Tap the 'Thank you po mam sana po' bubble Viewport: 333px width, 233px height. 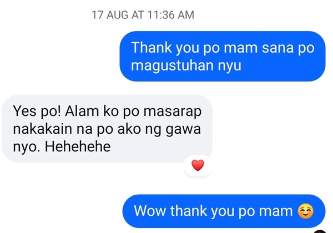pos(223,56)
